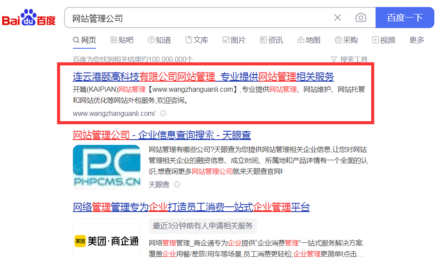Open 搜索工具 filter options
The height and width of the screenshot is (259, 437).
349,59
